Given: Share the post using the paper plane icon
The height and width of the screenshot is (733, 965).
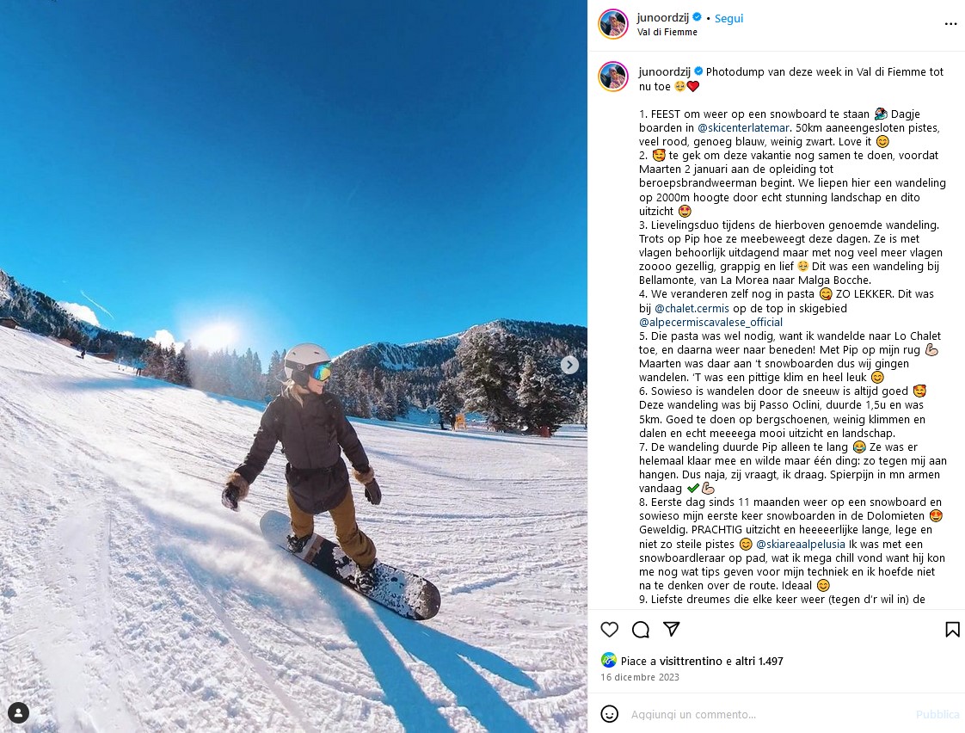Looking at the screenshot, I should (x=672, y=629).
